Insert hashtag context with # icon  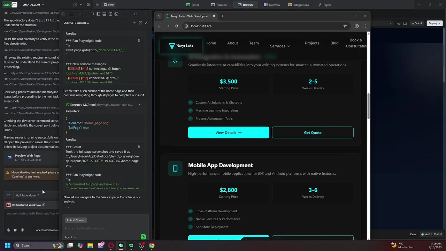click(15, 230)
